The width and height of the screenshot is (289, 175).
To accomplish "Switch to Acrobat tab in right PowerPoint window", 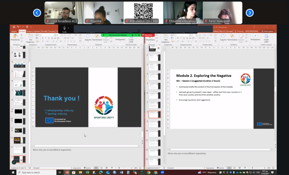I will pyautogui.click(x=229, y=31).
